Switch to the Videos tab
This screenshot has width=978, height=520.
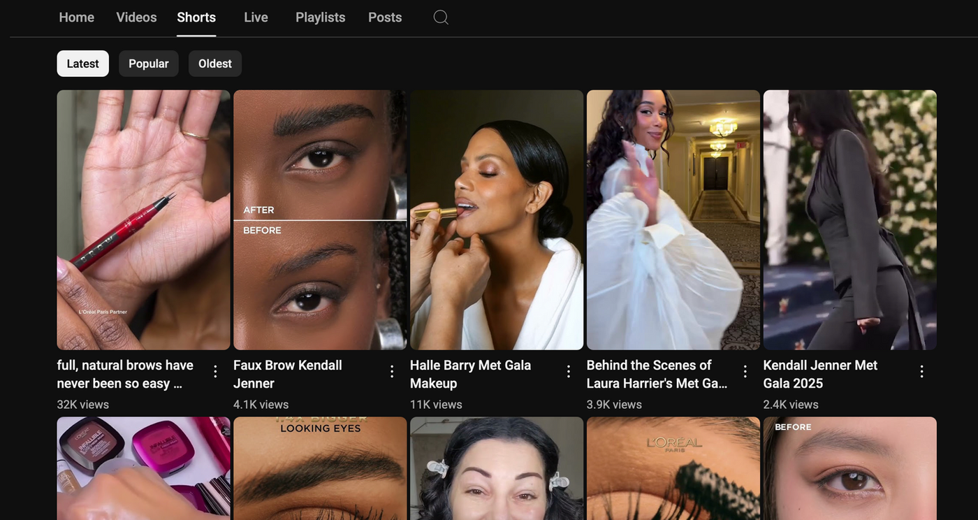coord(136,17)
